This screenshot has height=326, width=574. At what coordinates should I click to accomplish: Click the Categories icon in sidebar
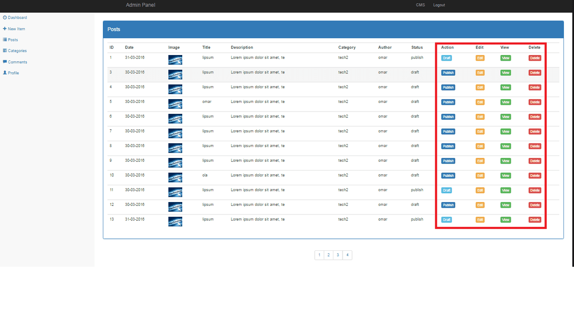[5, 51]
